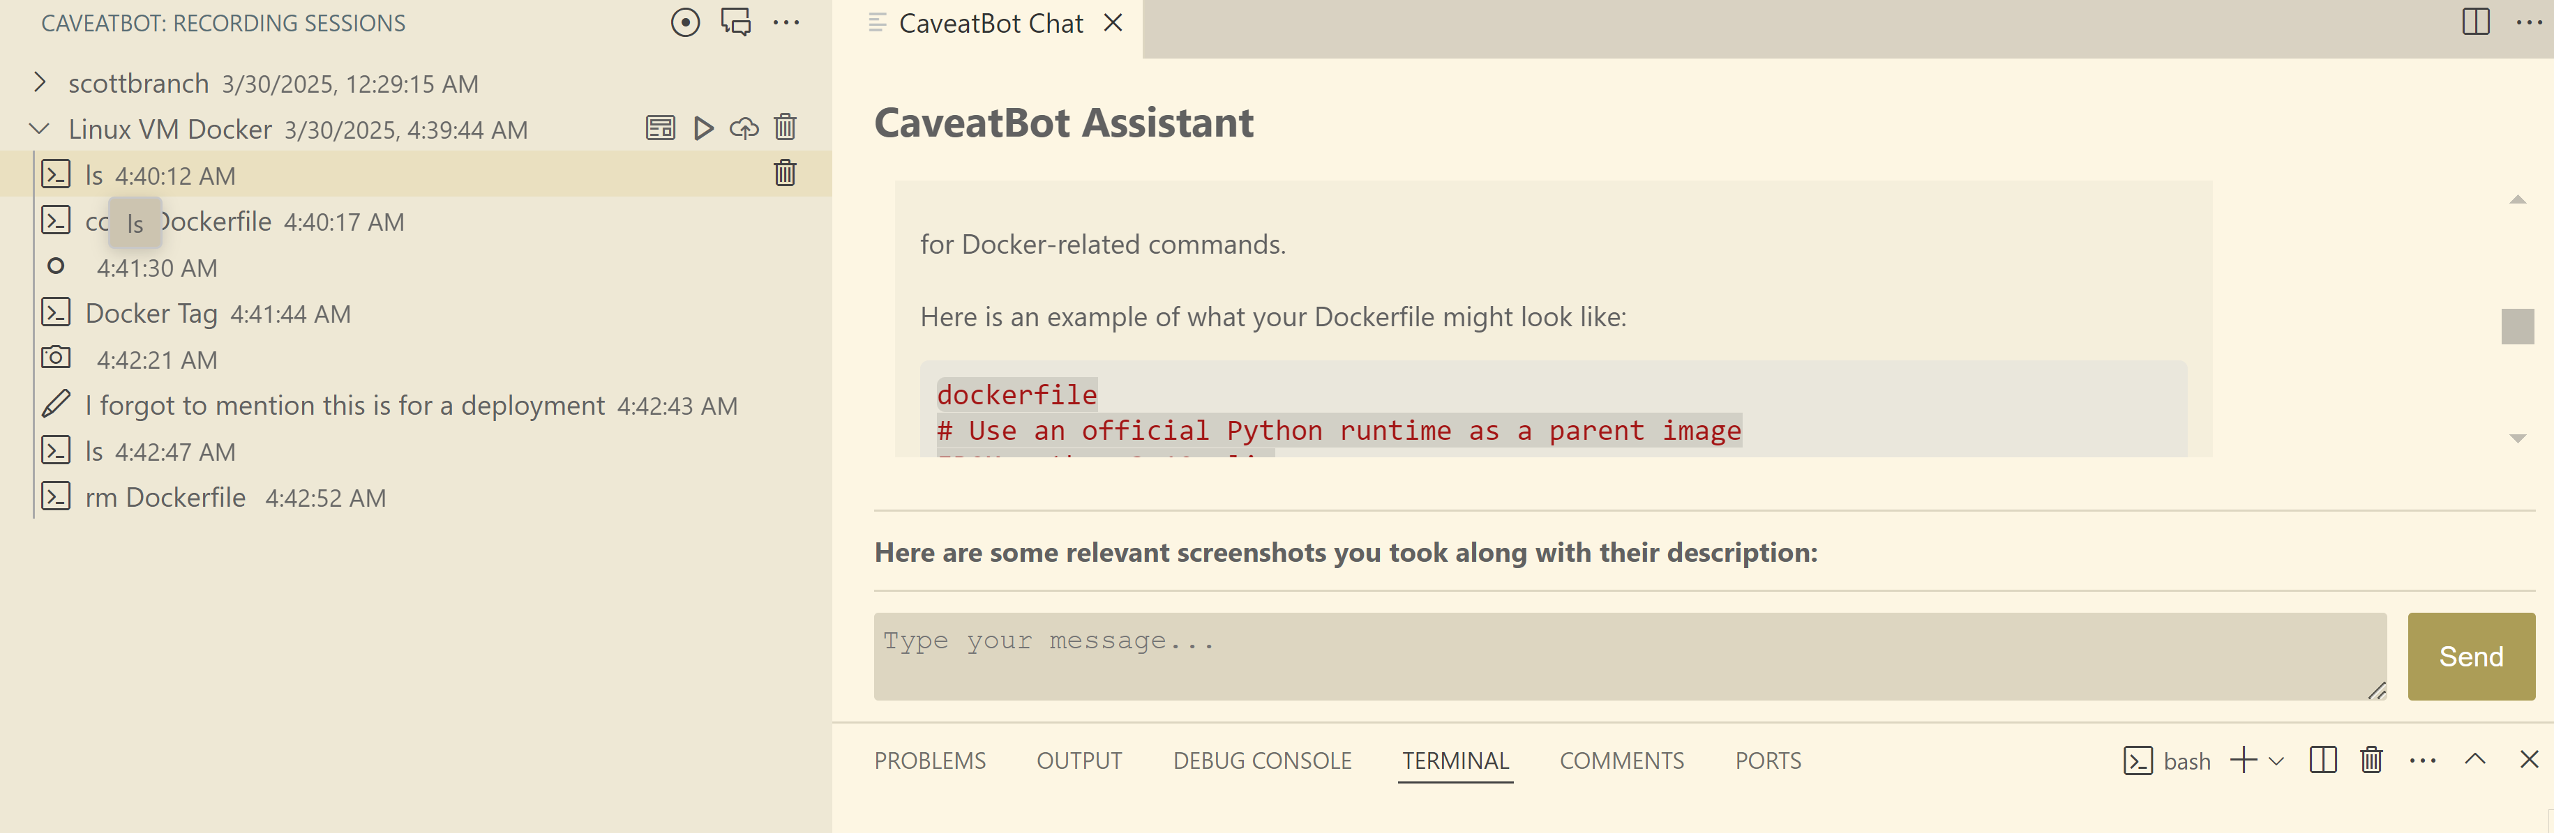Kill the bash terminal
2554x833 pixels.
2371,760
